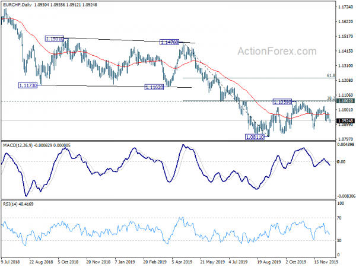Click the 5 Oct 2018 date label
Viewport: 356px width, 267px height.
pos(68,262)
